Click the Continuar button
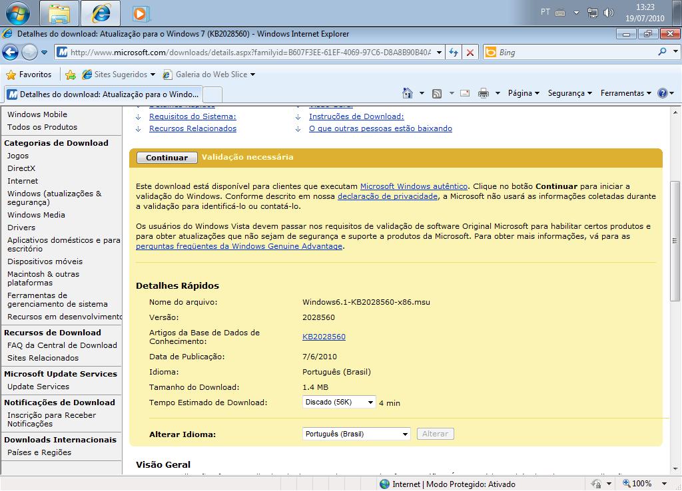The image size is (682, 491). [167, 158]
